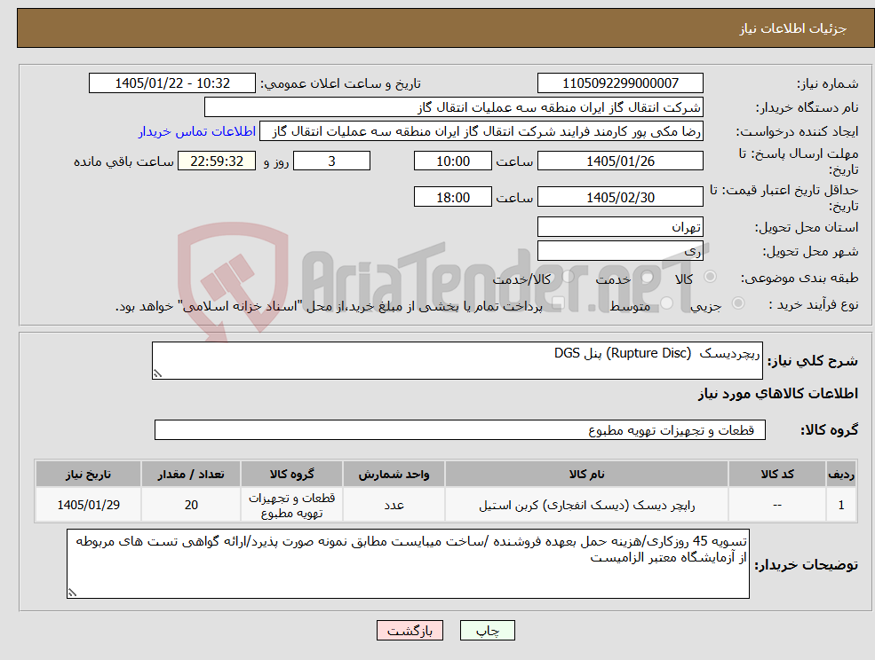
Task: Click the treasury payment note text
Action: [329, 307]
